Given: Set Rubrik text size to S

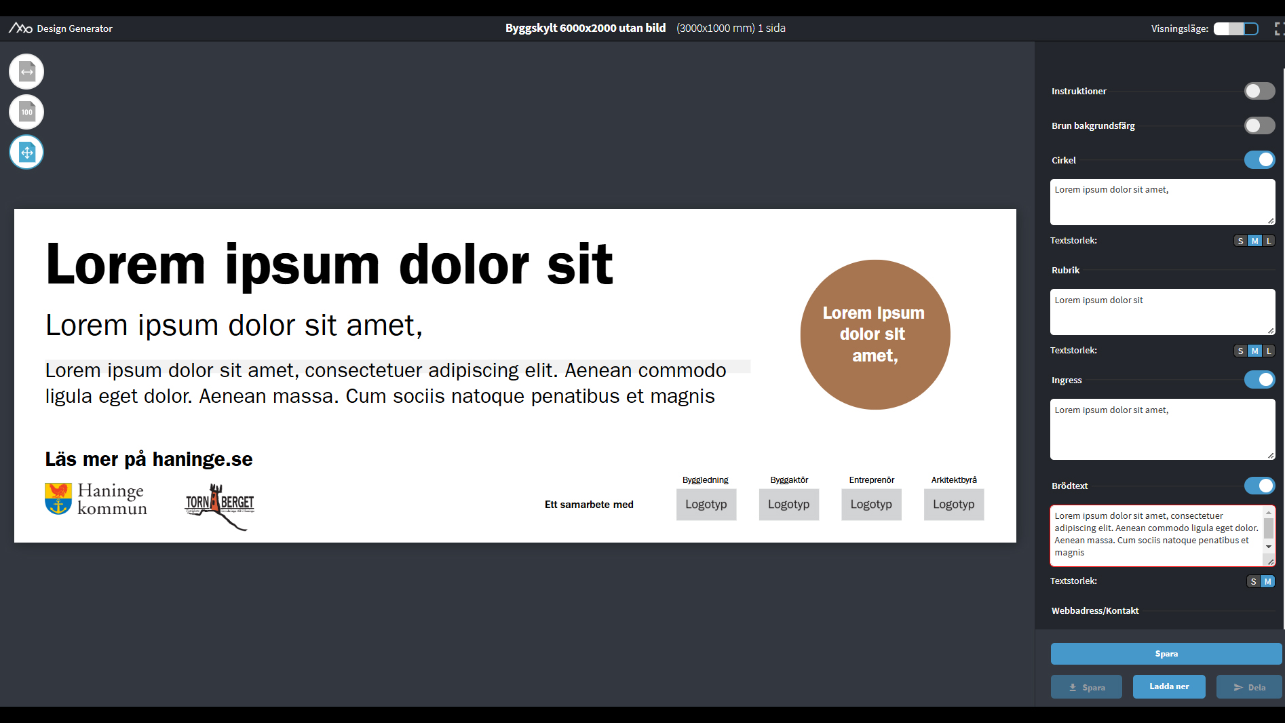Looking at the screenshot, I should (x=1240, y=351).
